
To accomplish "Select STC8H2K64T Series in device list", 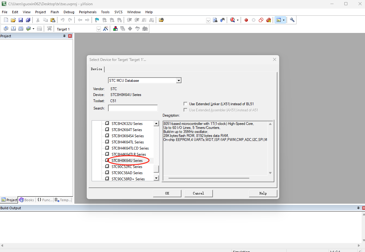I will tap(127, 130).
